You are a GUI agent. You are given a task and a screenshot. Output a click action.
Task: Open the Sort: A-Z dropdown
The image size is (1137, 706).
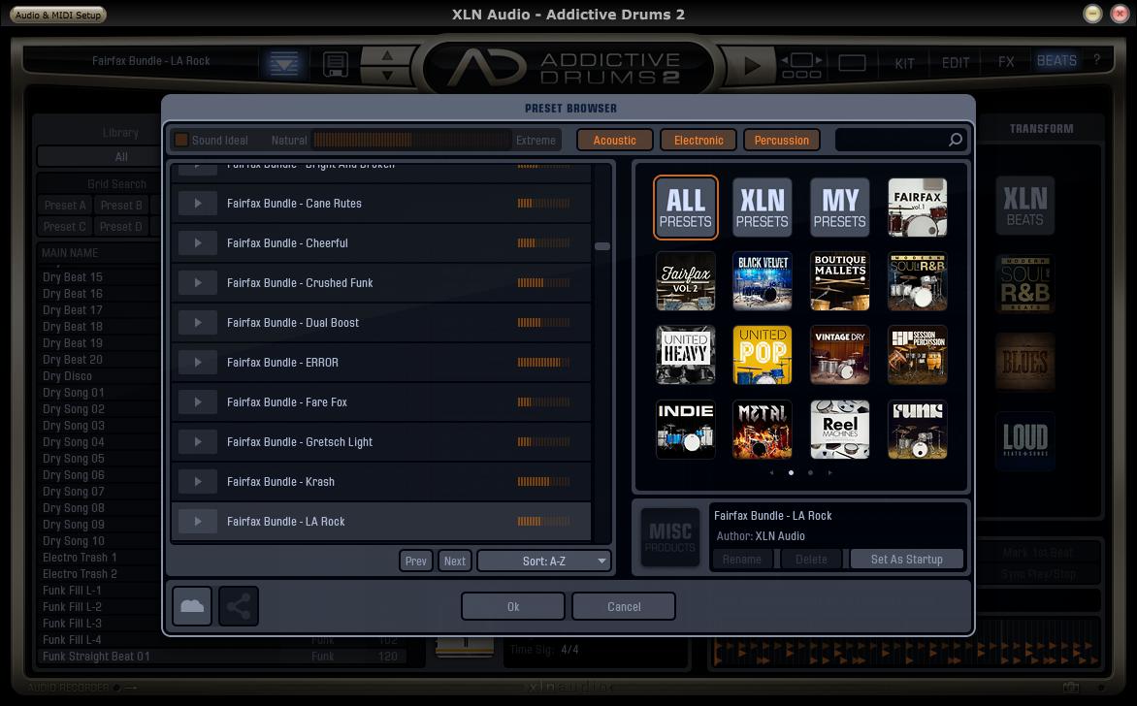[544, 562]
